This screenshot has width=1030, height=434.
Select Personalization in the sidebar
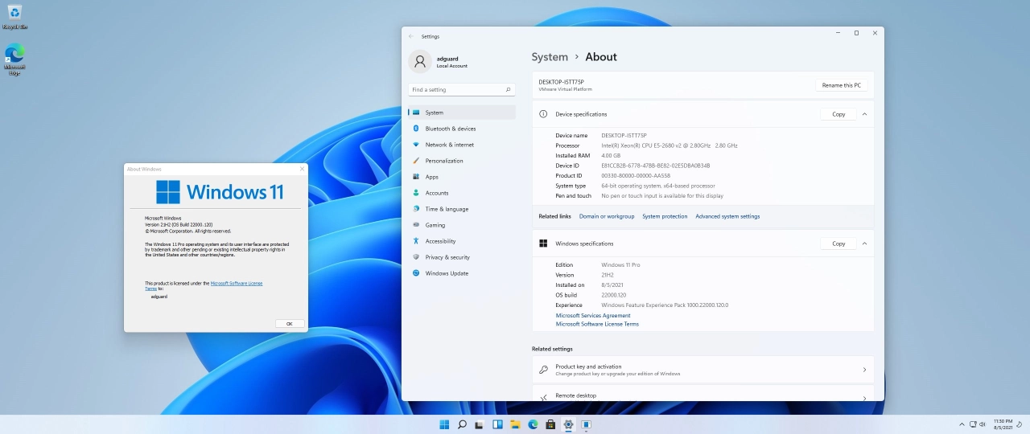tap(462, 161)
